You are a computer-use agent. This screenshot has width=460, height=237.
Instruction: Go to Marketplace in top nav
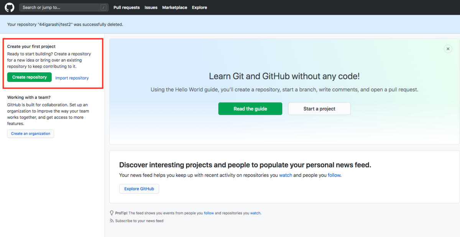(x=175, y=7)
